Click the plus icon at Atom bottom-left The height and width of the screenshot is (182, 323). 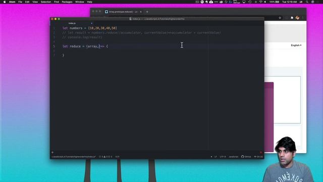(52, 152)
